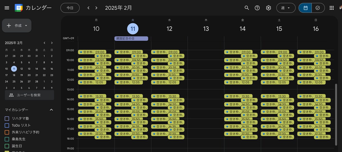Collapse the マイカレンダー section

(x=51, y=110)
